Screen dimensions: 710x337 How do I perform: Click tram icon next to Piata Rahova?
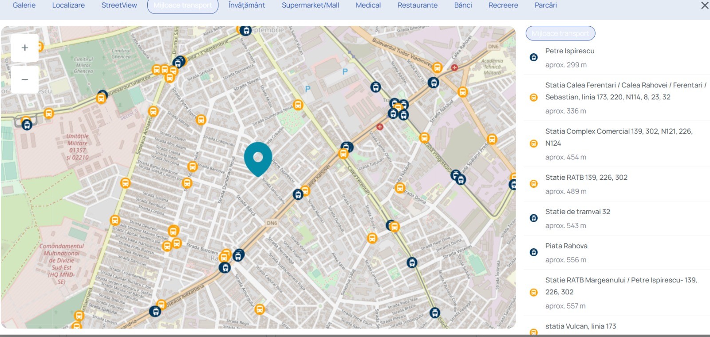click(x=534, y=252)
